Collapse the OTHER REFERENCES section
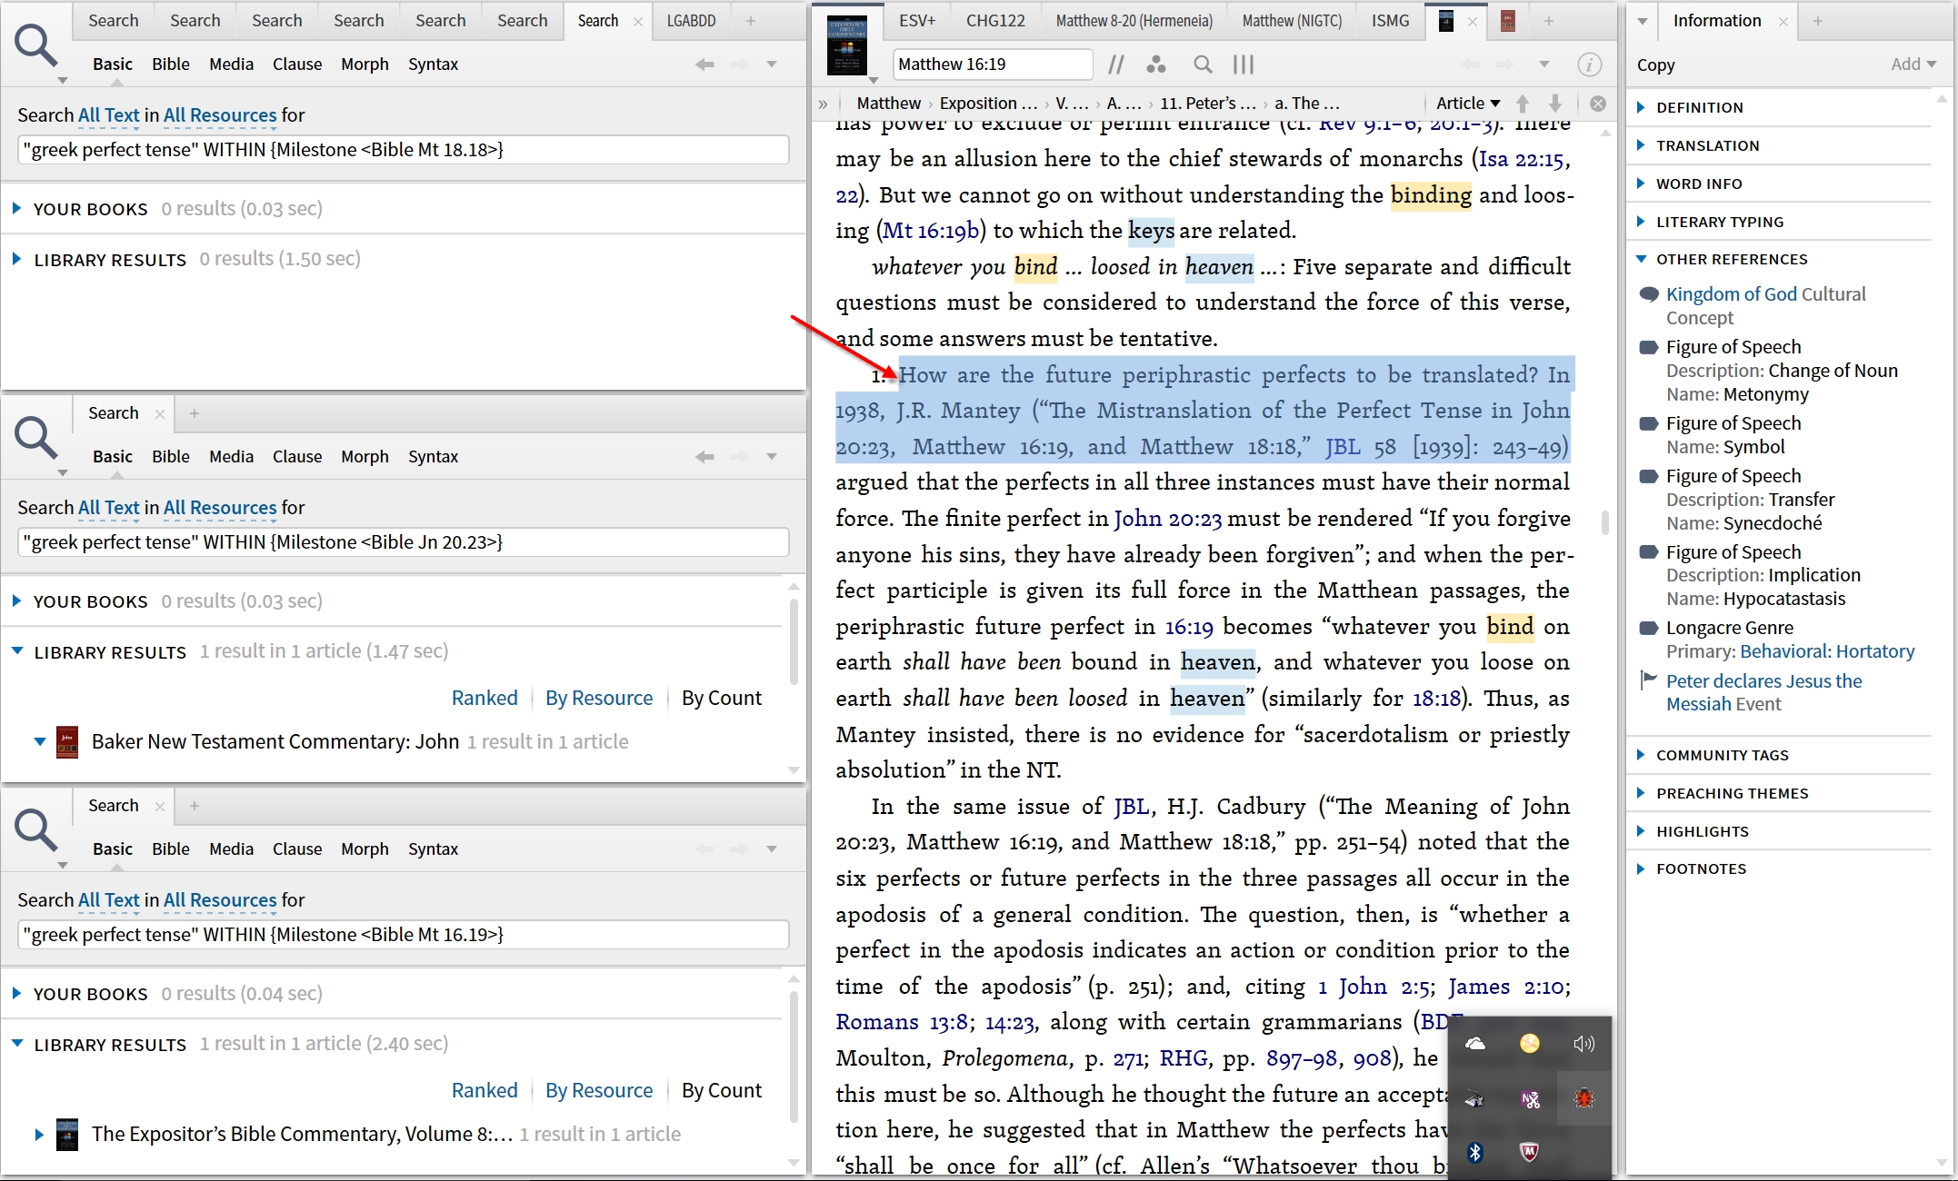Viewport: 1958px width, 1181px height. [x=1731, y=259]
